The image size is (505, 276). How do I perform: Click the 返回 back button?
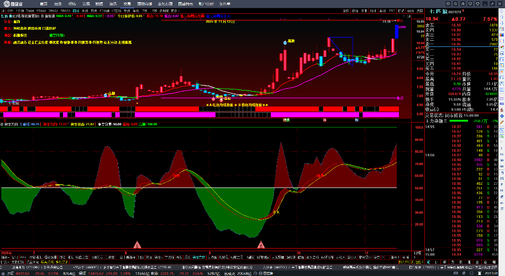(420, 10)
